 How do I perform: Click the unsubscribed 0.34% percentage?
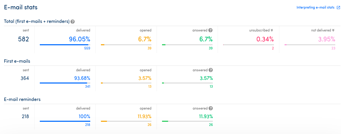(x=265, y=39)
